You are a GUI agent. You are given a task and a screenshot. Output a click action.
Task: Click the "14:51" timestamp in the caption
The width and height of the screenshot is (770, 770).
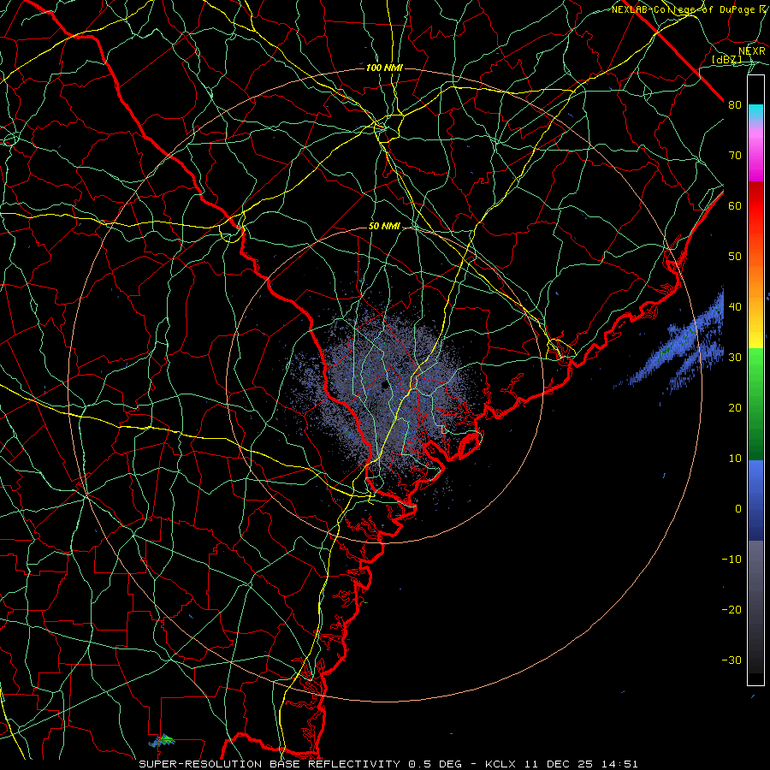coord(622,764)
